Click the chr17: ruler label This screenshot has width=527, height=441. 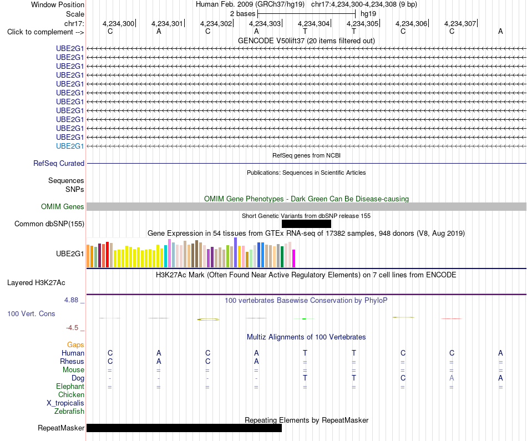[74, 23]
